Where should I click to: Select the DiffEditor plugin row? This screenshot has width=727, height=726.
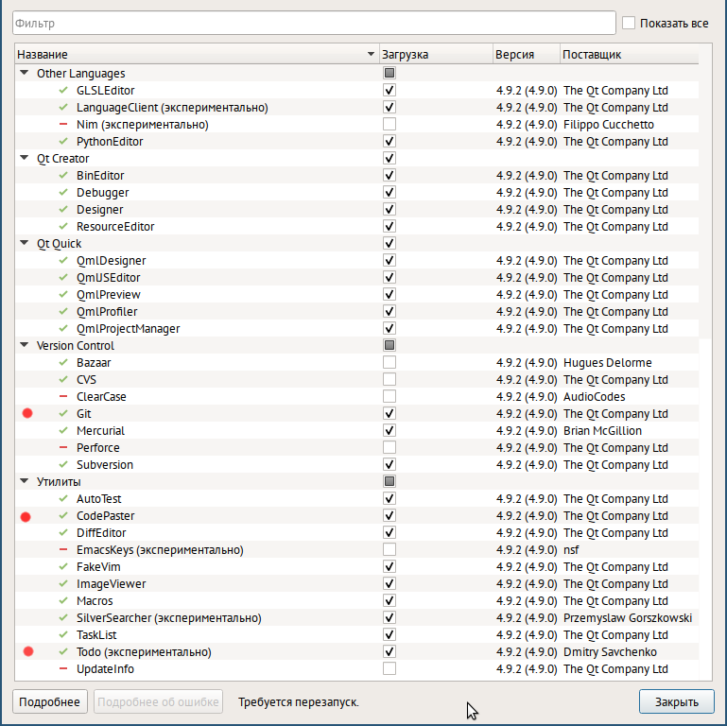point(357,532)
